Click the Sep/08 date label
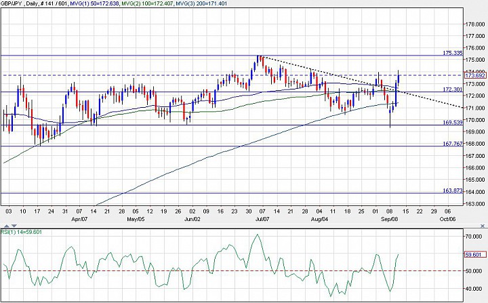The height and width of the screenshot is (303, 488). pyautogui.click(x=390, y=219)
